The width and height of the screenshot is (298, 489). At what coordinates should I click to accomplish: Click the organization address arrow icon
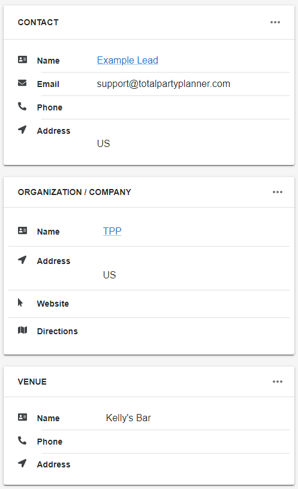pyautogui.click(x=22, y=259)
